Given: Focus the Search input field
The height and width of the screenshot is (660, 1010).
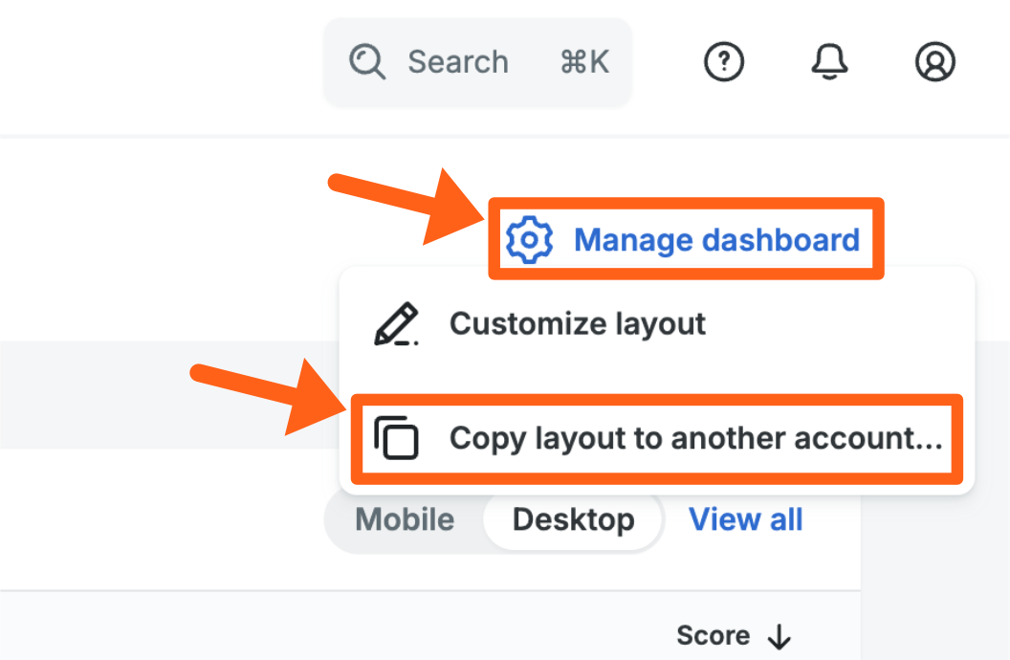Looking at the screenshot, I should coord(458,63).
